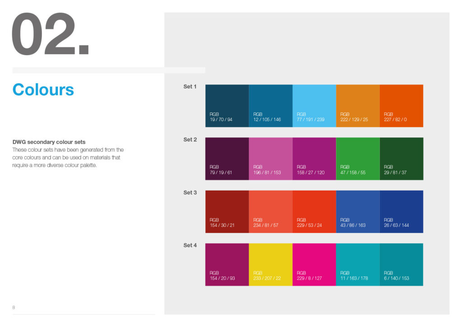The width and height of the screenshot is (462, 327).
Task: Choose the green swatch RGB 47 / 158 / 55
Action: [358, 159]
